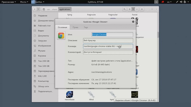Click usr in the path bar
The image size is (191, 107).
click(48, 9)
